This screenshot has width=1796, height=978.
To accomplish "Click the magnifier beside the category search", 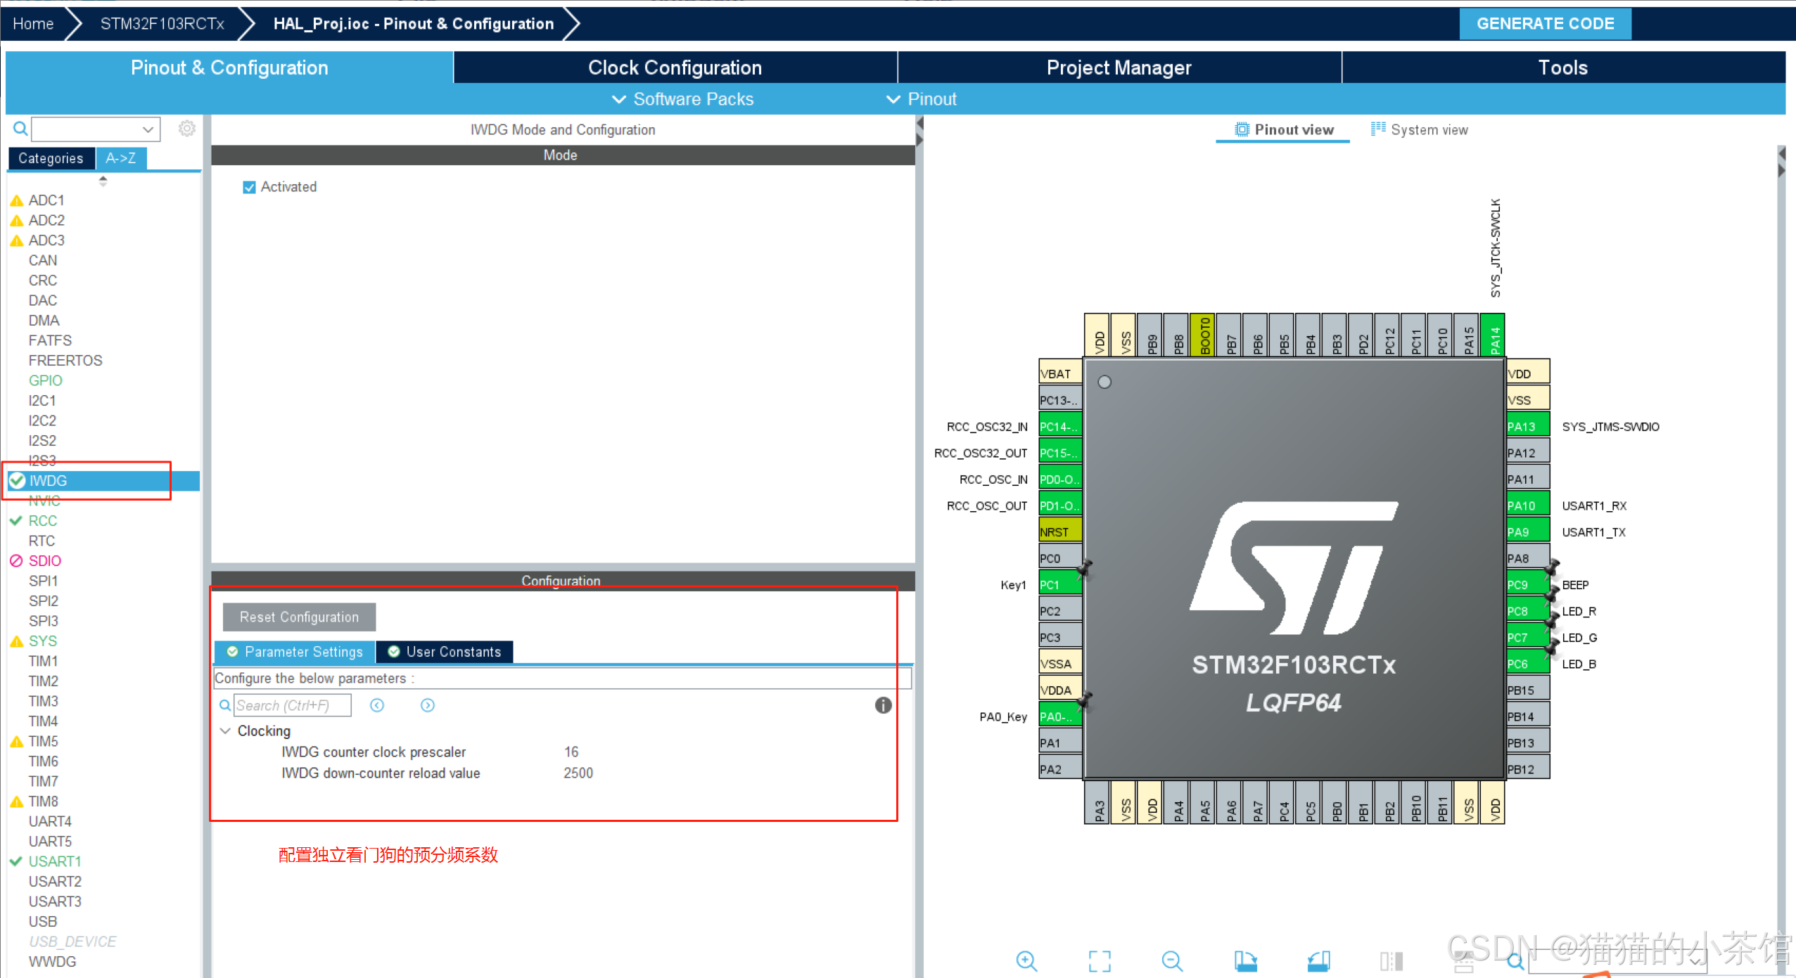I will click(x=20, y=129).
